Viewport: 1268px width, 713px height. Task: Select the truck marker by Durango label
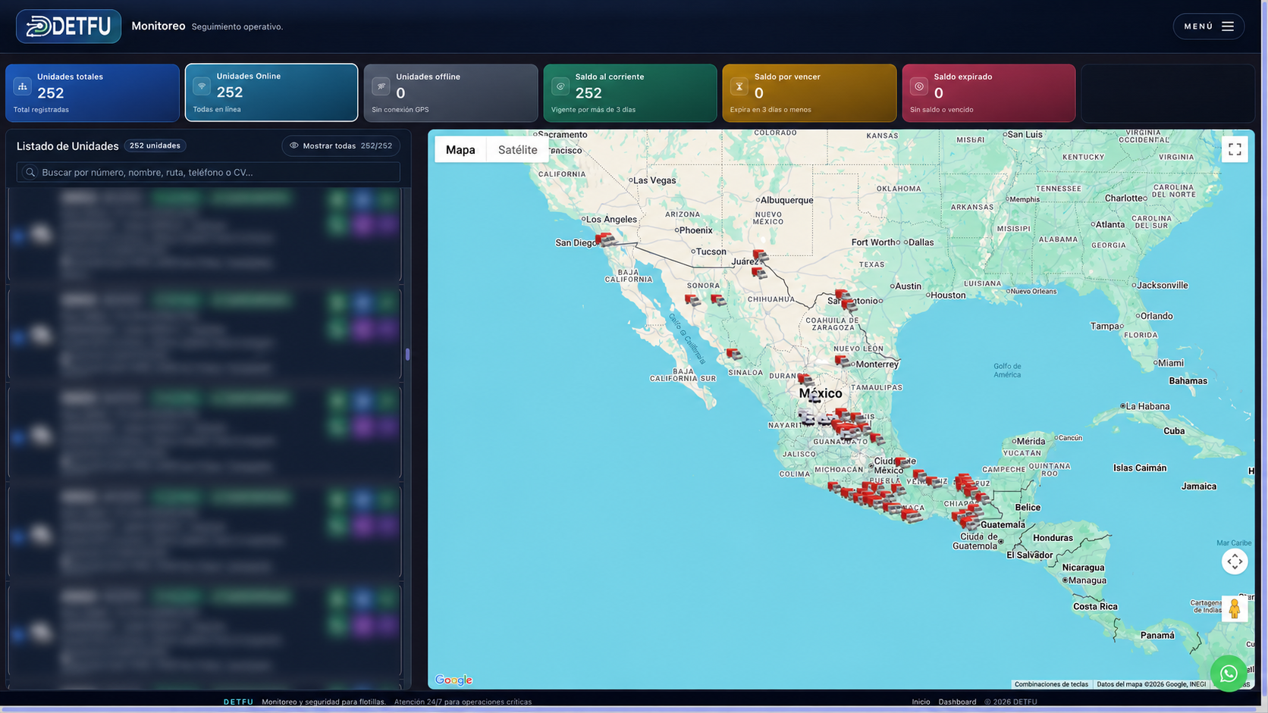(805, 379)
